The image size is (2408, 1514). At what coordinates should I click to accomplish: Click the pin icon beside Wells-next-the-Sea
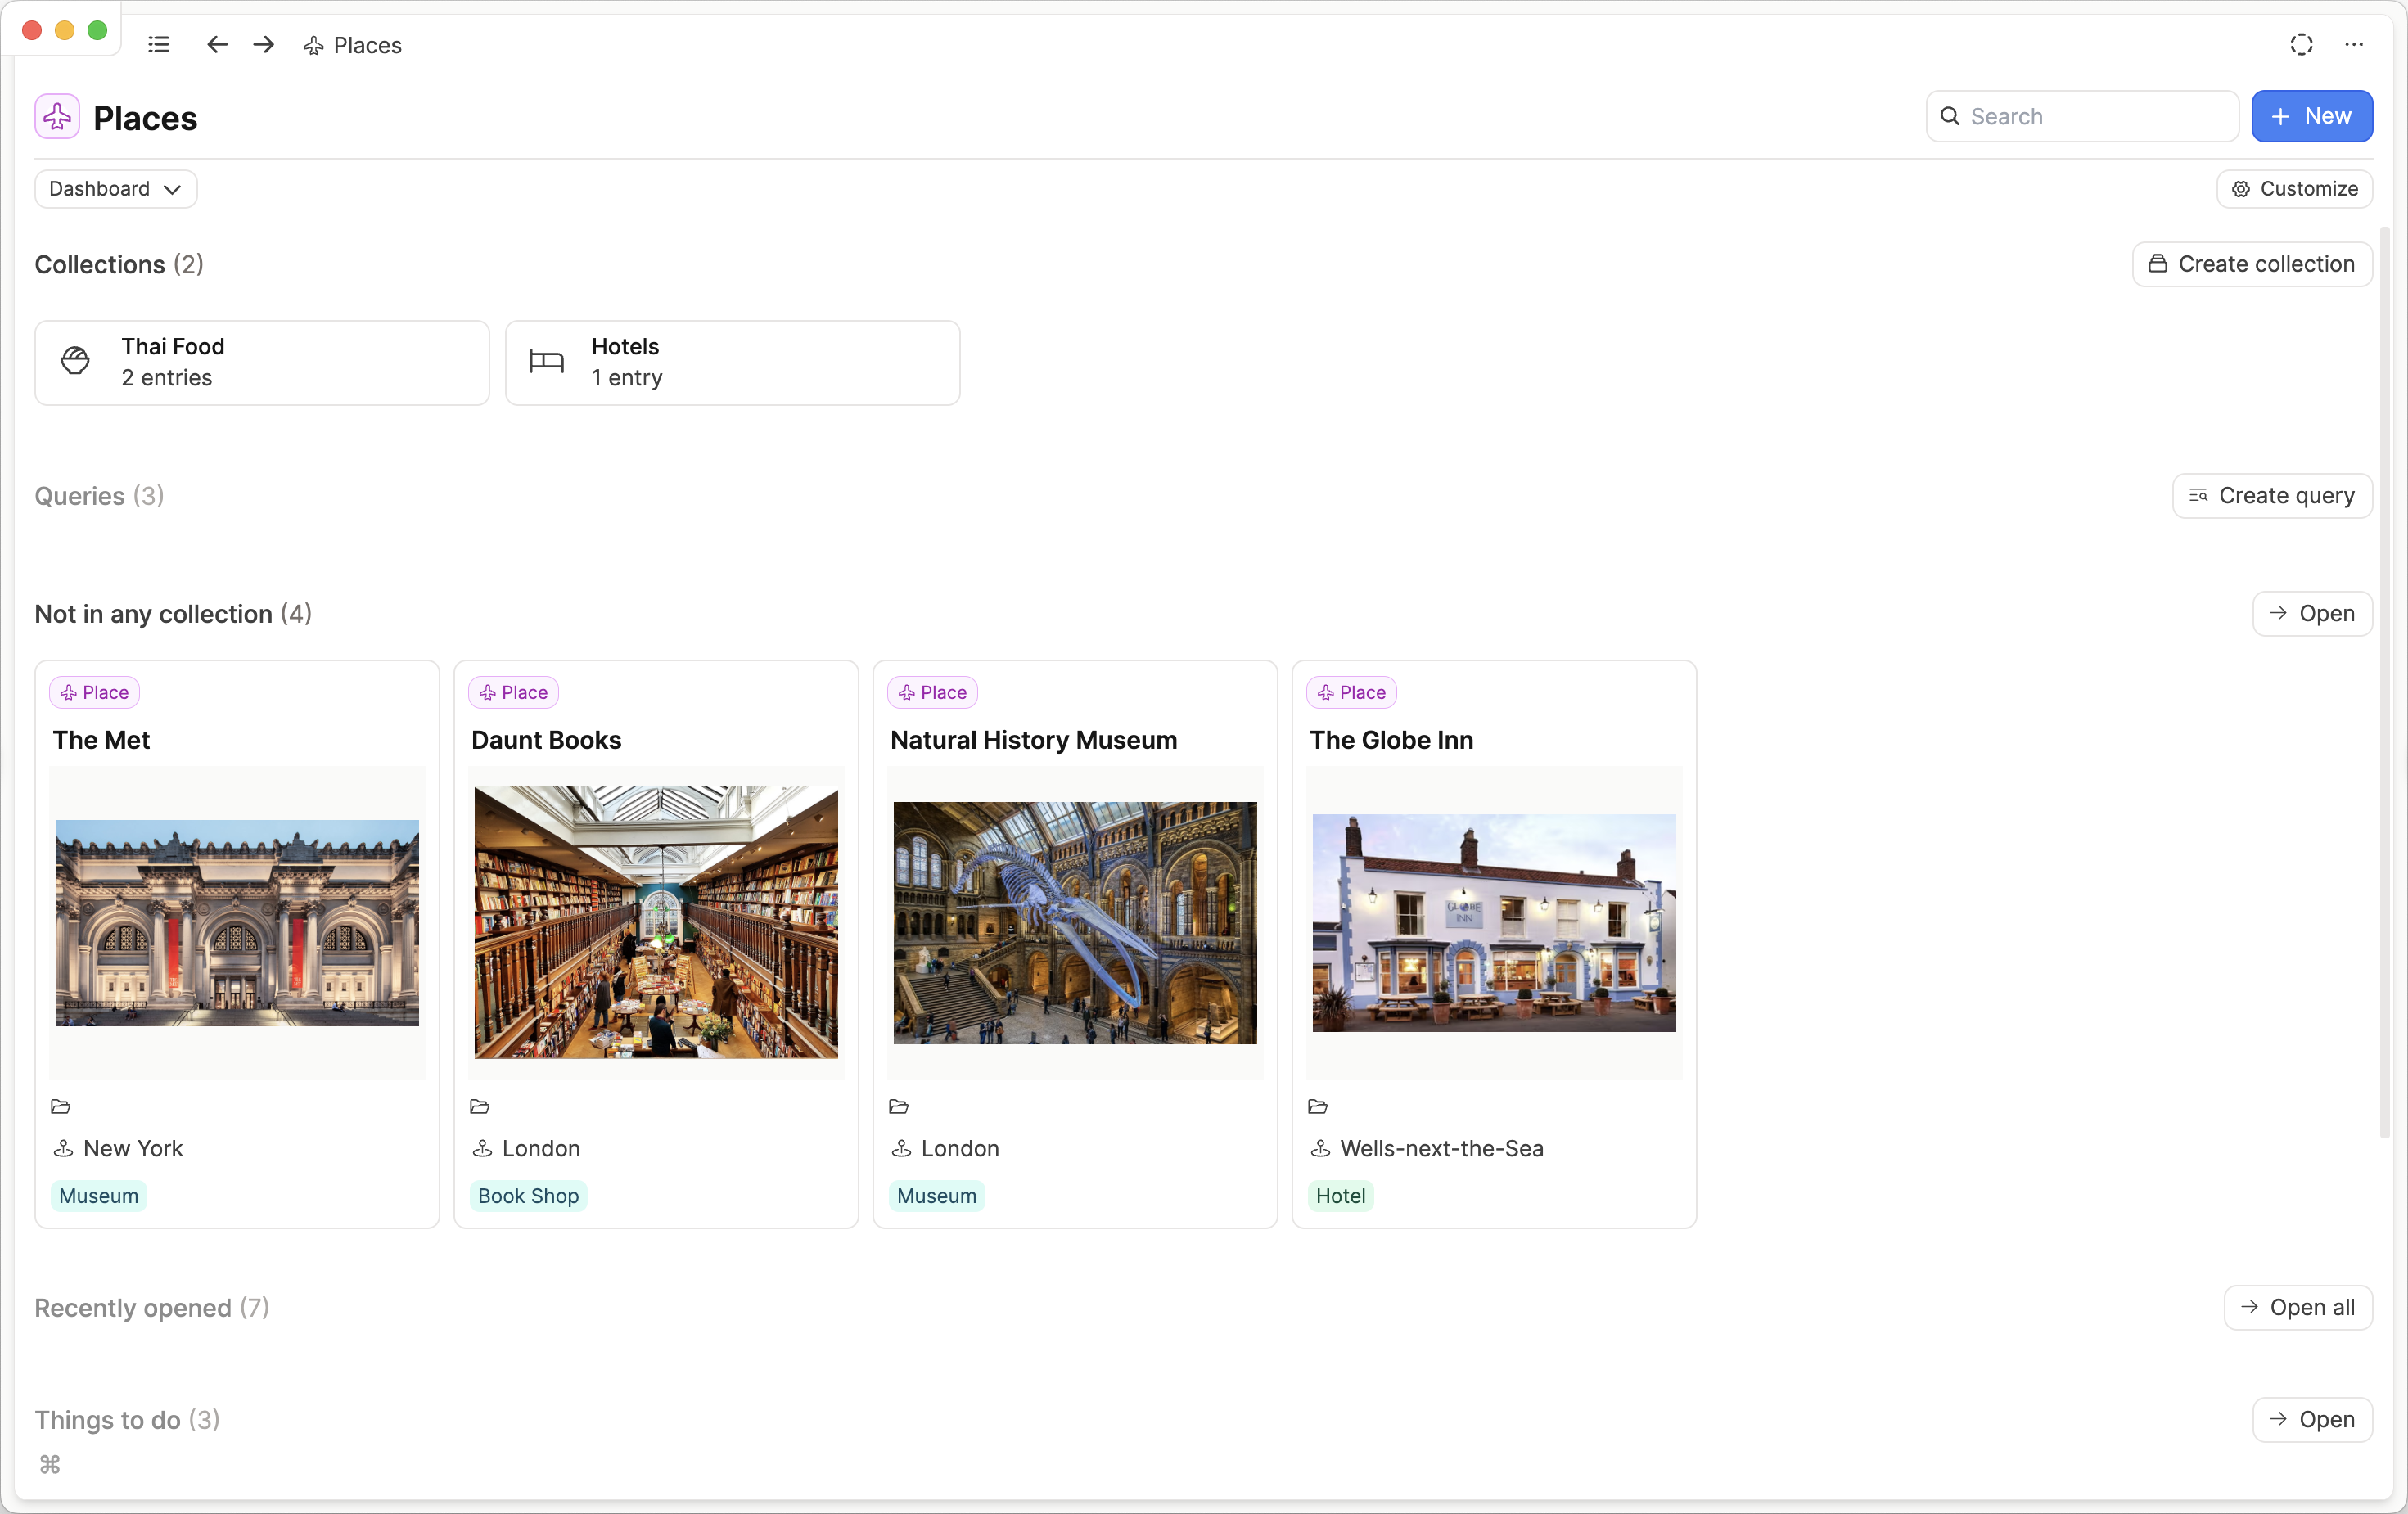click(x=1320, y=1148)
